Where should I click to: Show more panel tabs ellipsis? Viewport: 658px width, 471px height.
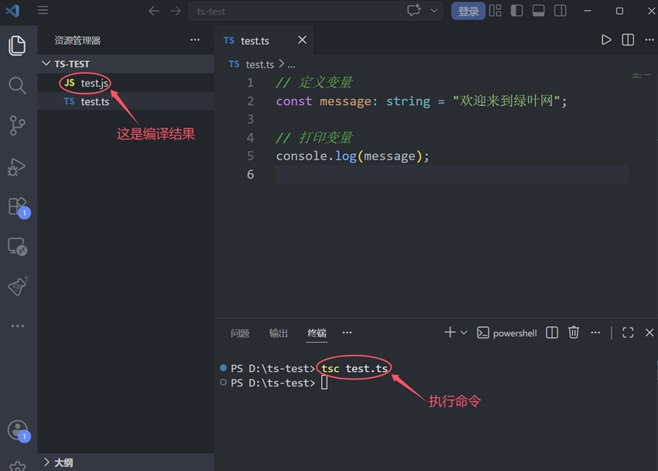tap(347, 333)
